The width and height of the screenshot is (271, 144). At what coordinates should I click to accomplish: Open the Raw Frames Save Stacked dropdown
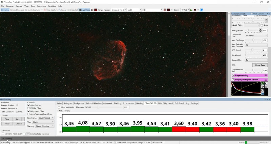tap(46, 118)
